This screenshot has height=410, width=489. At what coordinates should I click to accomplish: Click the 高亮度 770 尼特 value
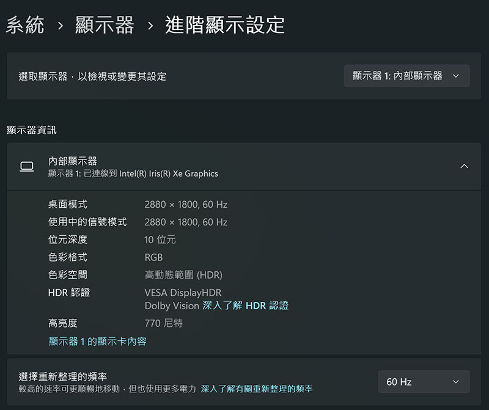[x=163, y=323]
